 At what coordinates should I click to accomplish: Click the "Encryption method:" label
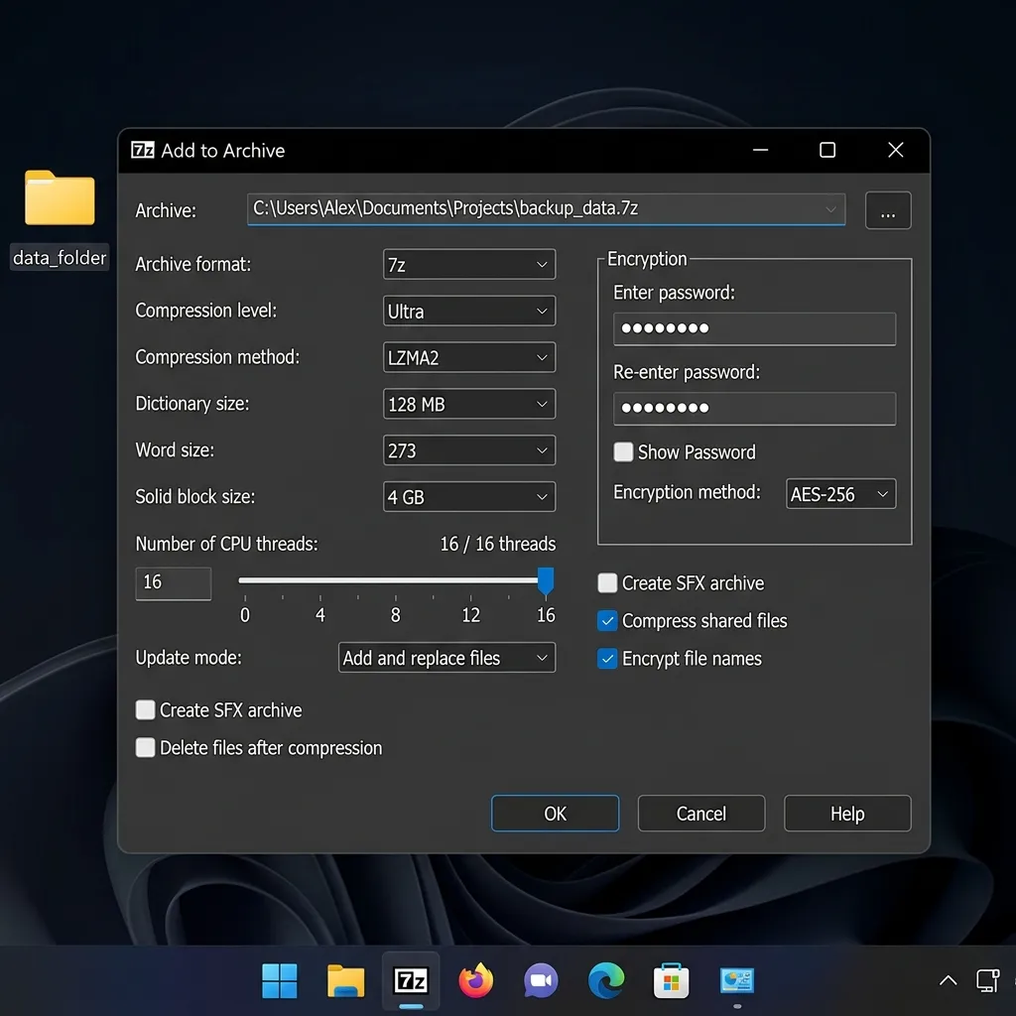pos(687,492)
